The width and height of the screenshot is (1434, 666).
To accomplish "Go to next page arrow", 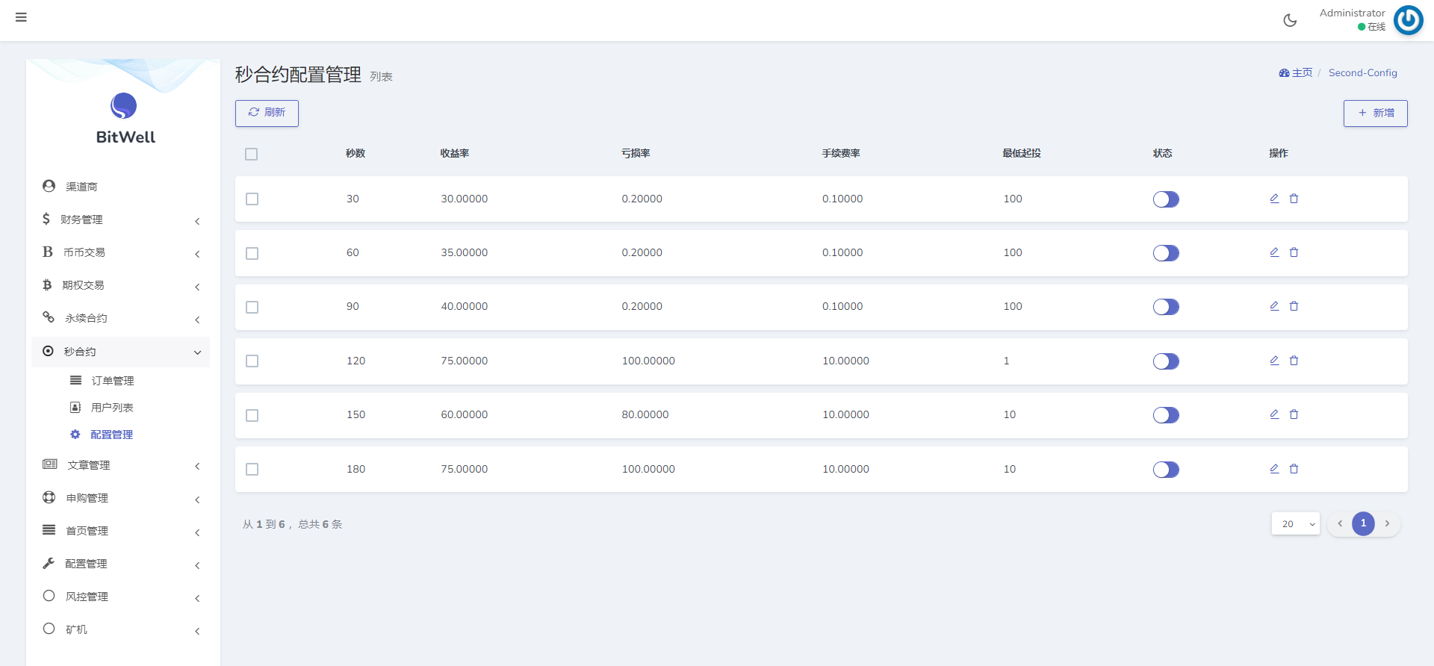I will pyautogui.click(x=1387, y=524).
